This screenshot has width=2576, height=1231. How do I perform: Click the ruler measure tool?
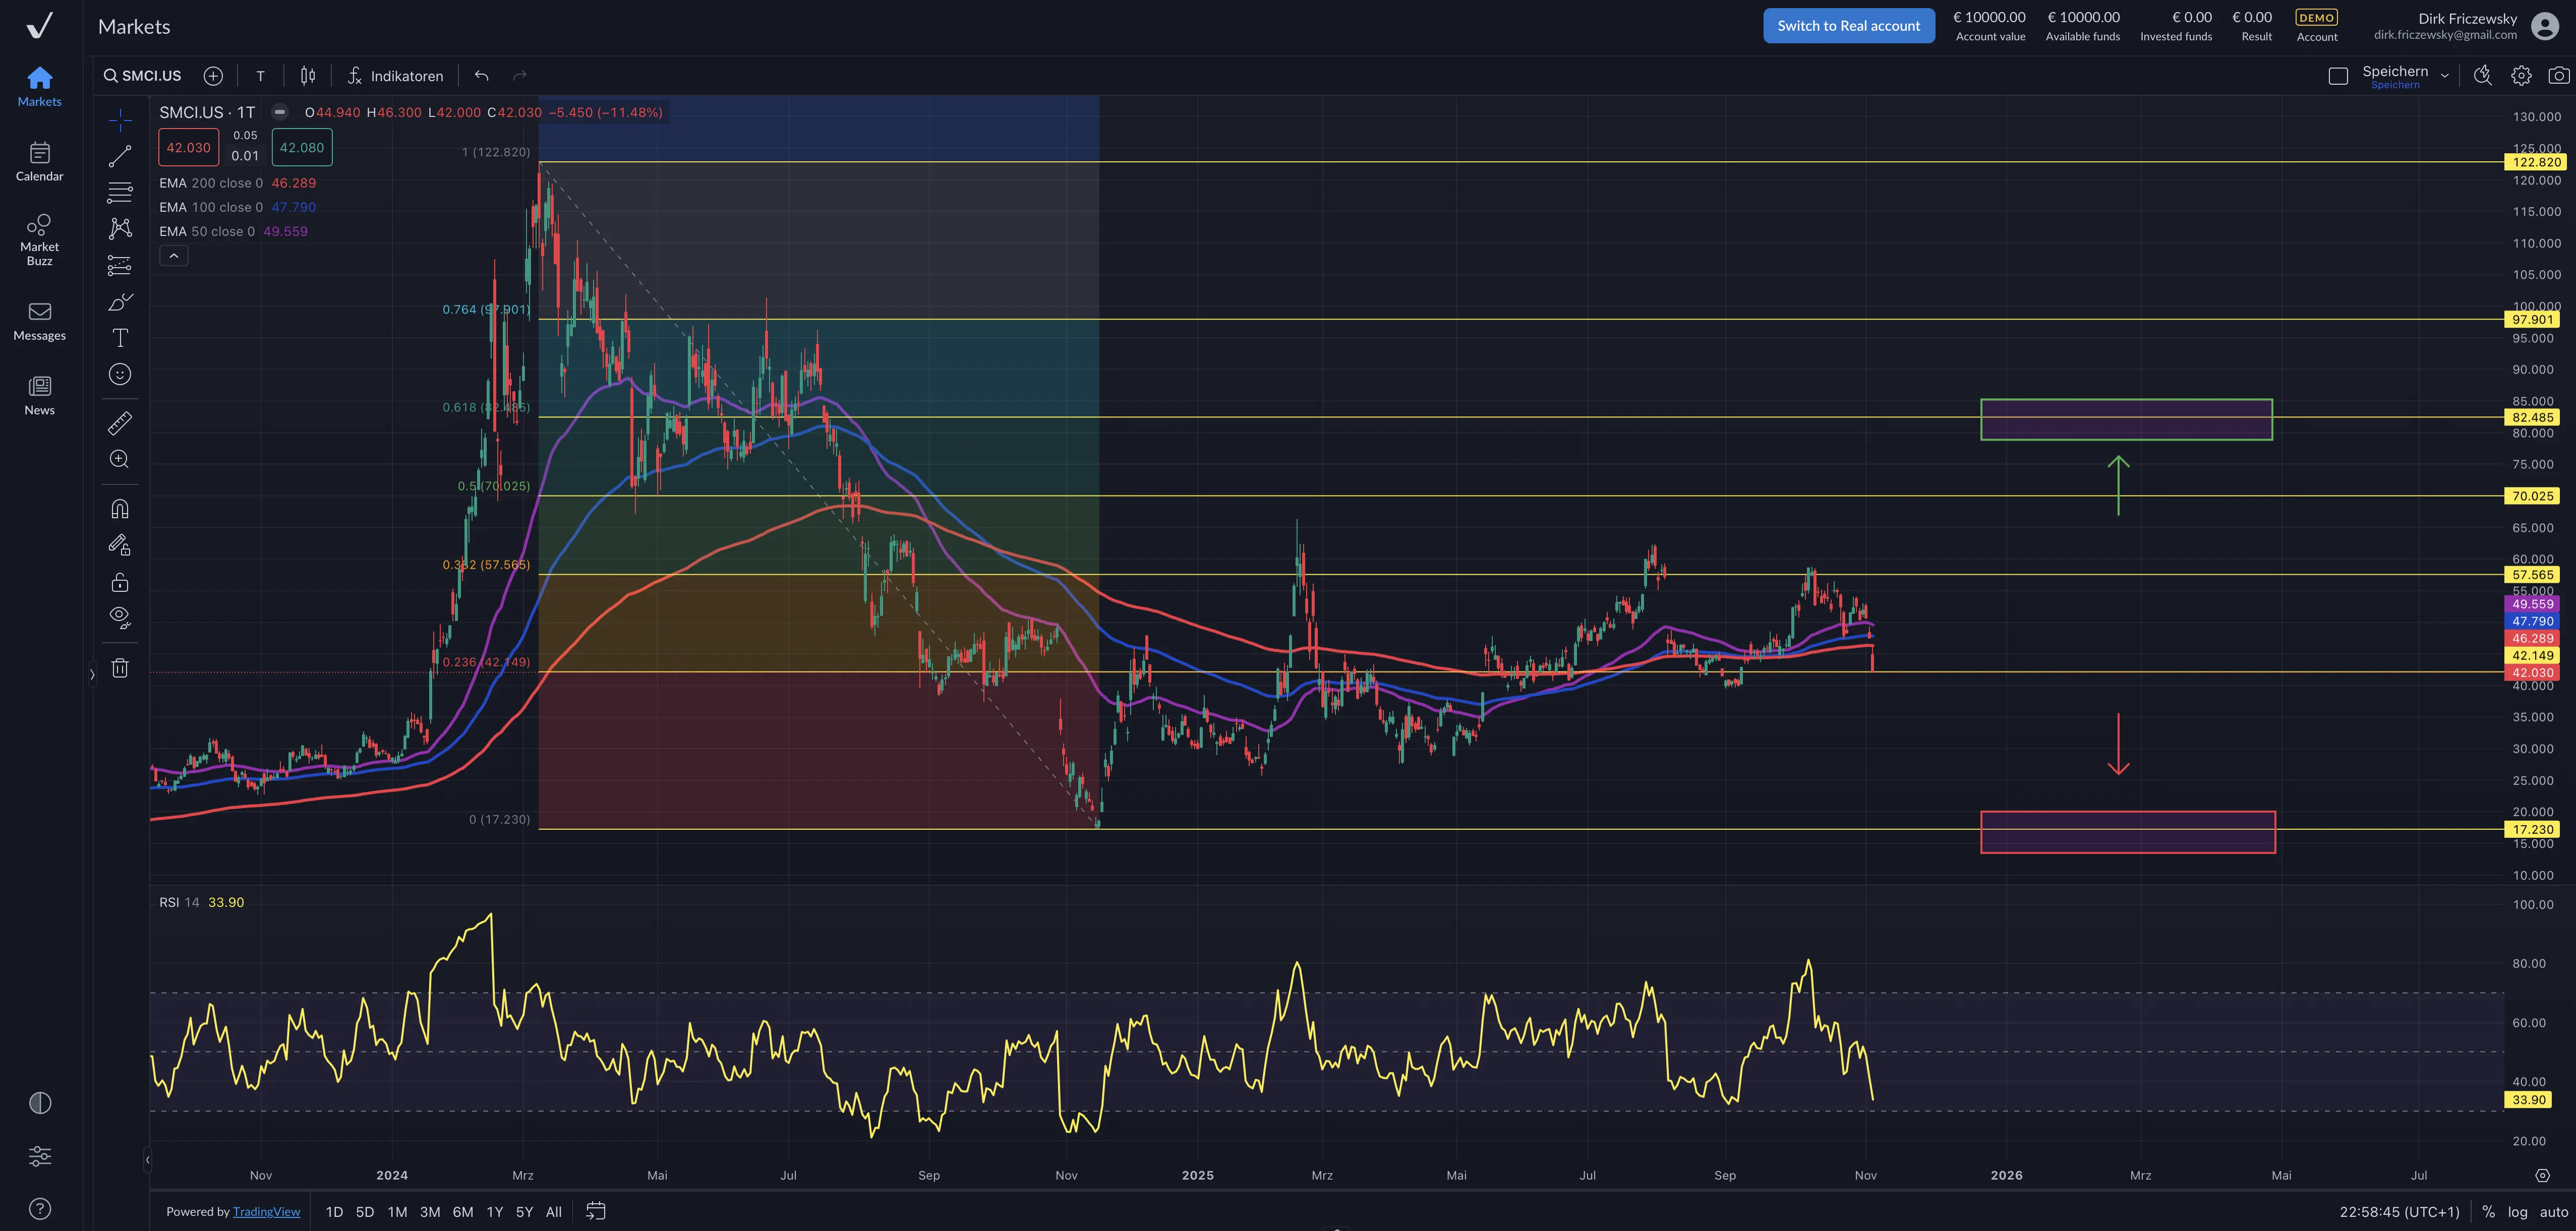120,423
